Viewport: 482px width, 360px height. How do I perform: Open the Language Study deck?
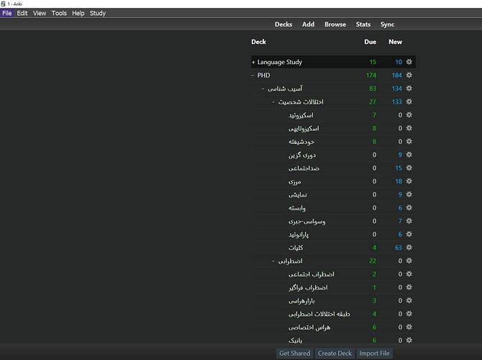point(280,62)
